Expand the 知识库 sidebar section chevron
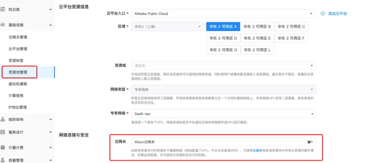 coord(51,9)
